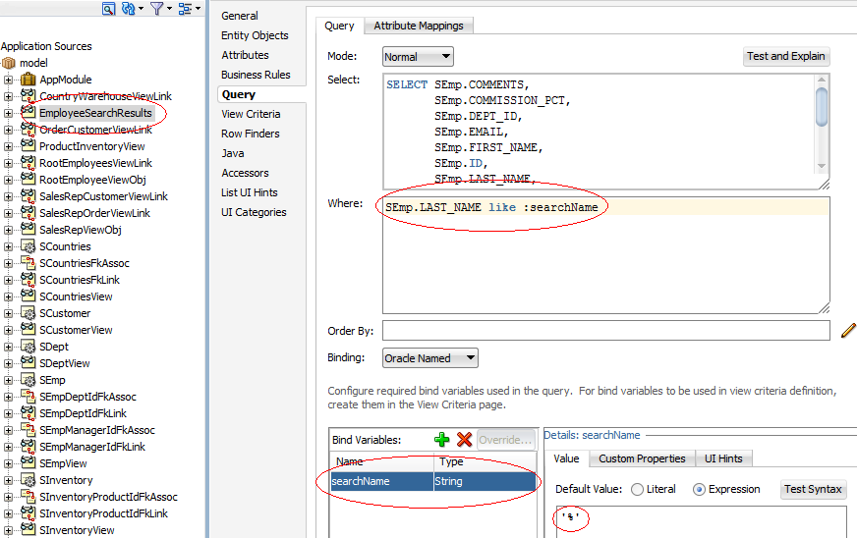
Task: Open the Entity Objects page
Action: (255, 35)
